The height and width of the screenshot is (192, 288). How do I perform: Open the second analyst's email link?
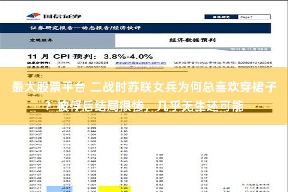pos(139,67)
